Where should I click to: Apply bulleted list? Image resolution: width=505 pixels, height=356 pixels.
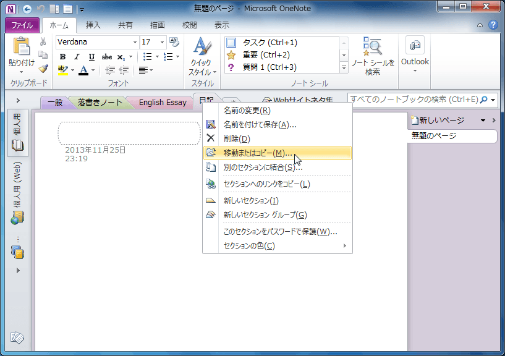(x=147, y=57)
